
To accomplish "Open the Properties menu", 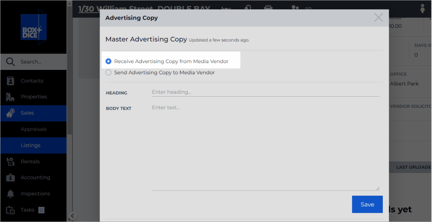I will pos(33,97).
